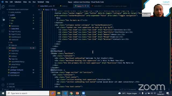Click the volume icon in system tray
The width and height of the screenshot is (172, 96).
coord(152,93)
